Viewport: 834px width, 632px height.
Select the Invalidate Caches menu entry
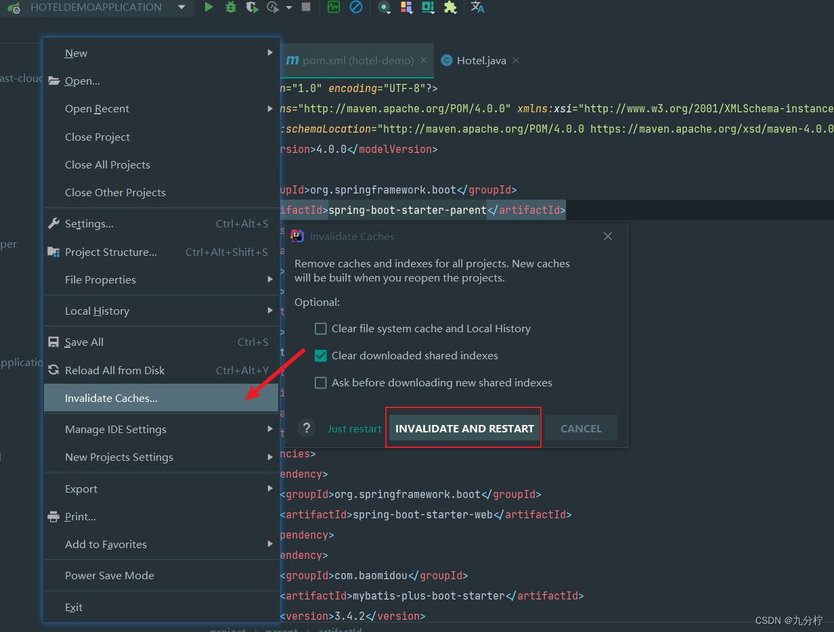pyautogui.click(x=110, y=398)
